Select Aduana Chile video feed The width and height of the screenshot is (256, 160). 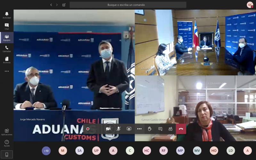tap(196, 43)
